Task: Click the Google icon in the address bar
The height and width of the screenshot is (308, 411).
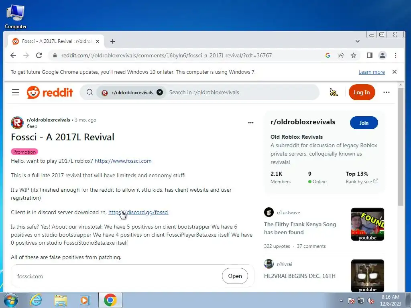Action: (328, 55)
